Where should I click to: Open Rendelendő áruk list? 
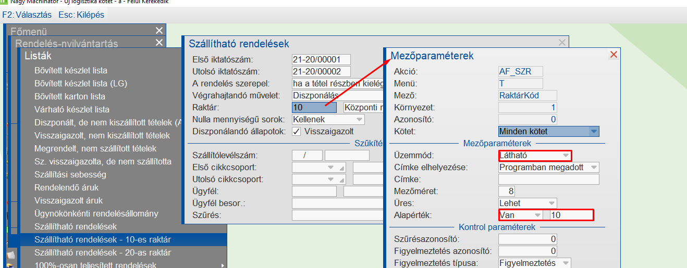[x=66, y=187]
